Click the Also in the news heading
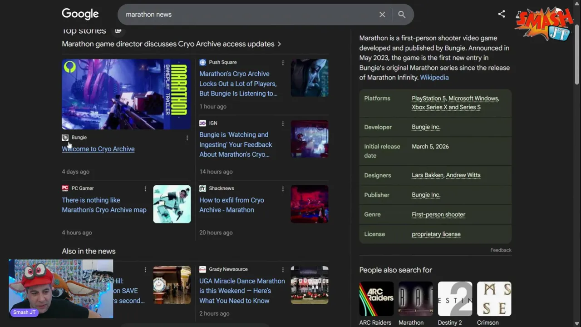 pyautogui.click(x=89, y=251)
